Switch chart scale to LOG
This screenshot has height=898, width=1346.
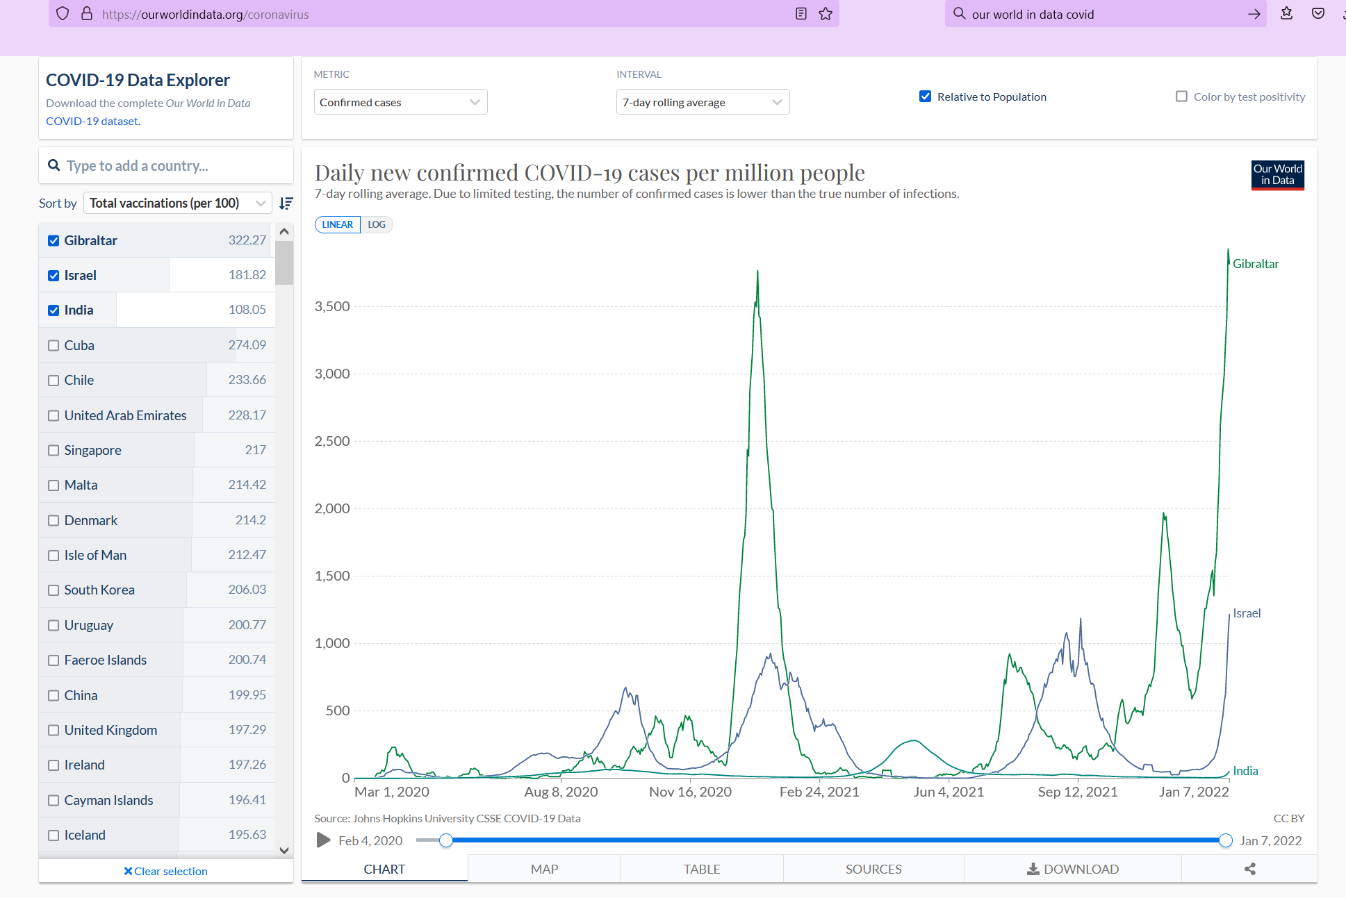pyautogui.click(x=377, y=224)
